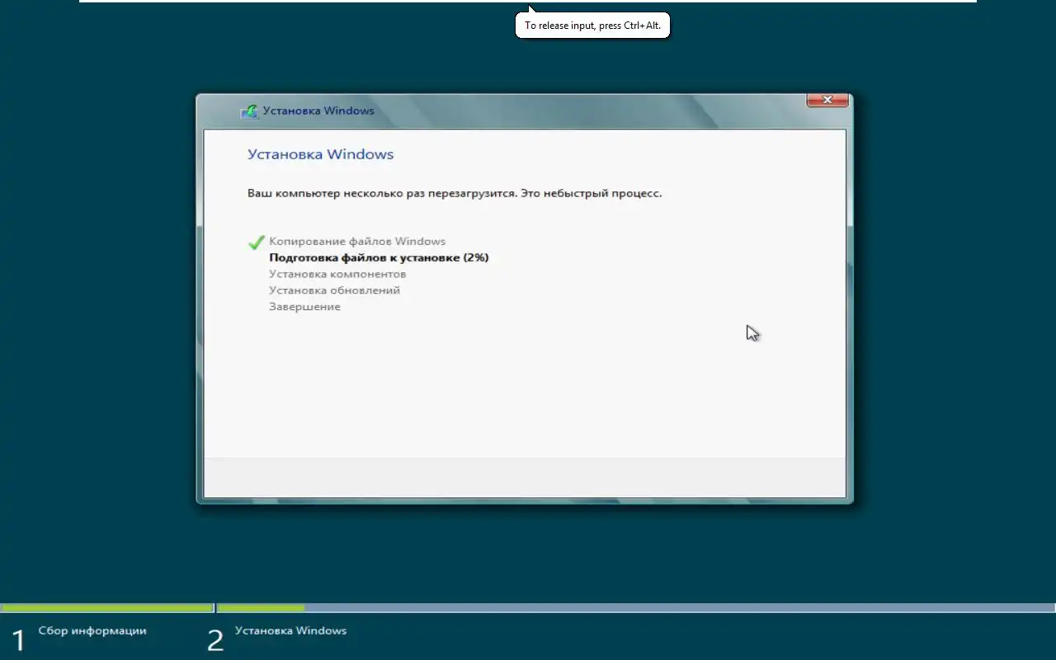Click the phase 2 installation progress bar
Image resolution: width=1056 pixels, height=660 pixels.
pyautogui.click(x=636, y=608)
